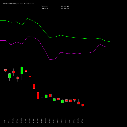Click the long red candle above 12 May
Image resolution: width=127 pixels, height=127 pixels.
coord(38,96)
